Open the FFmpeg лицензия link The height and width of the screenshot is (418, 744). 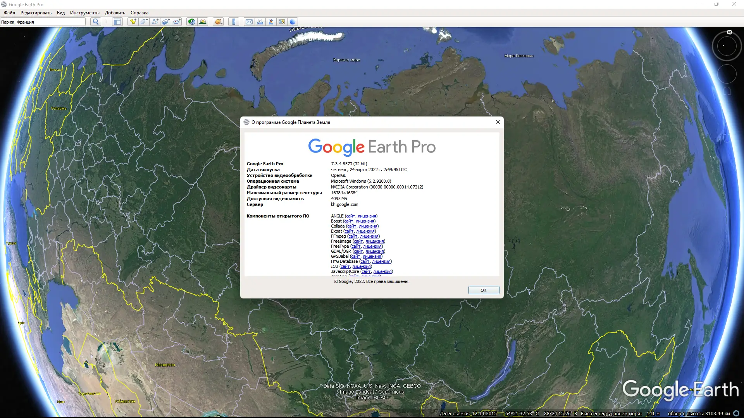(369, 236)
